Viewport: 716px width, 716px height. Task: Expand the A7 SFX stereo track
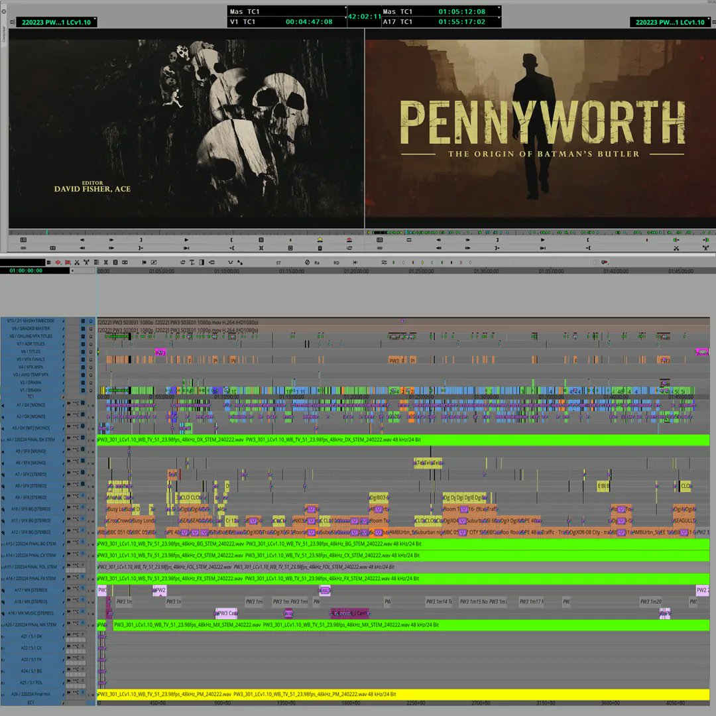[x=4, y=475]
